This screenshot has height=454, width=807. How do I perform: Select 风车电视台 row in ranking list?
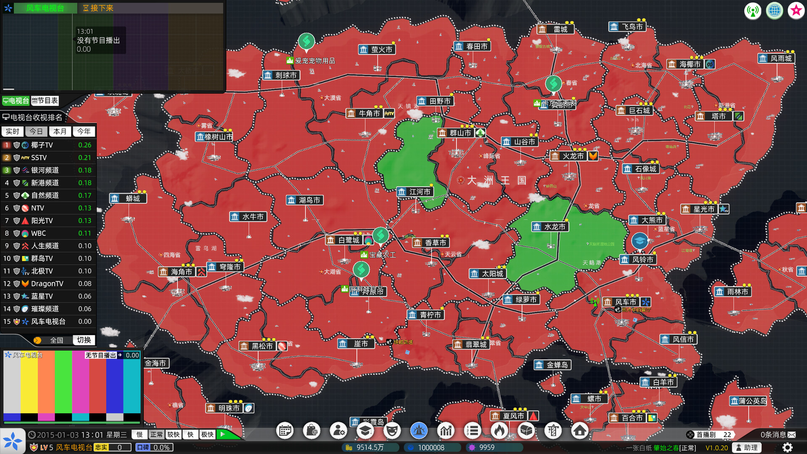(x=48, y=322)
